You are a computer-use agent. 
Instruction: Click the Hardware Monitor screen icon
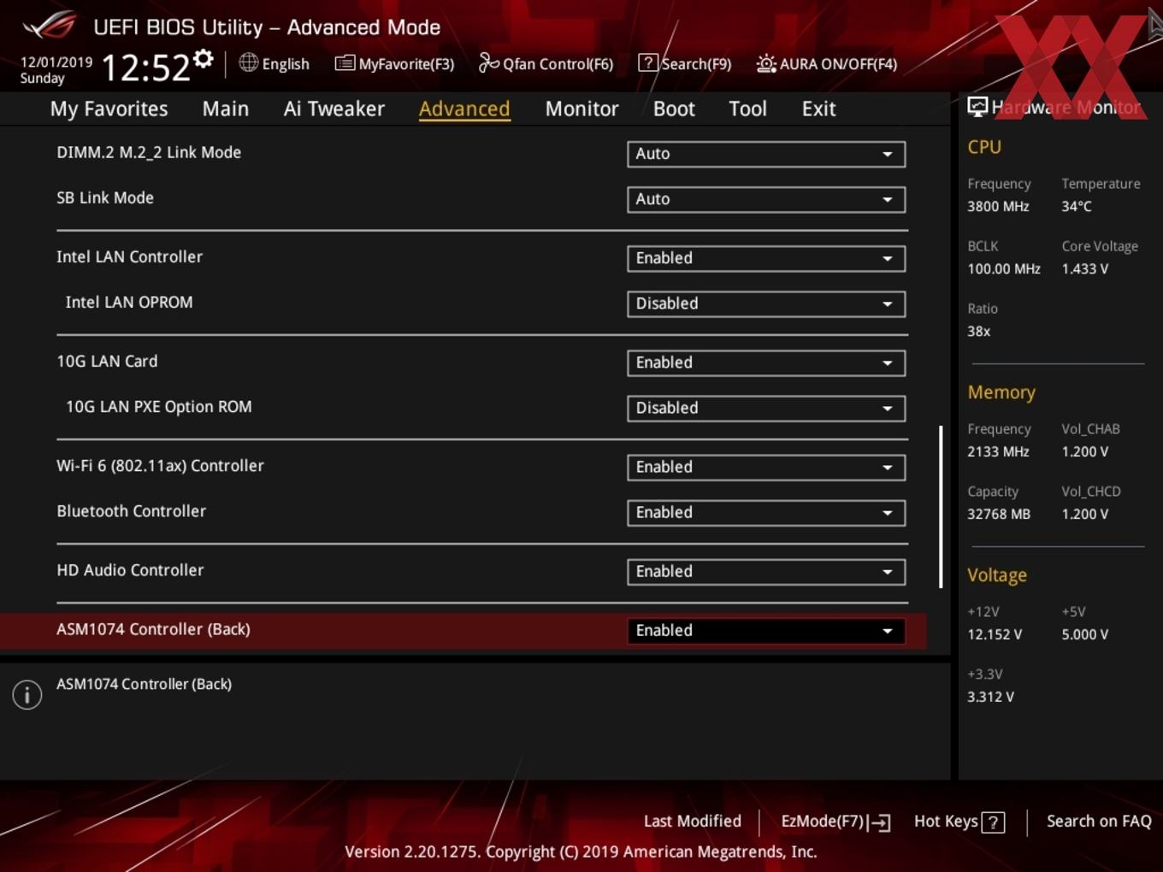[977, 107]
